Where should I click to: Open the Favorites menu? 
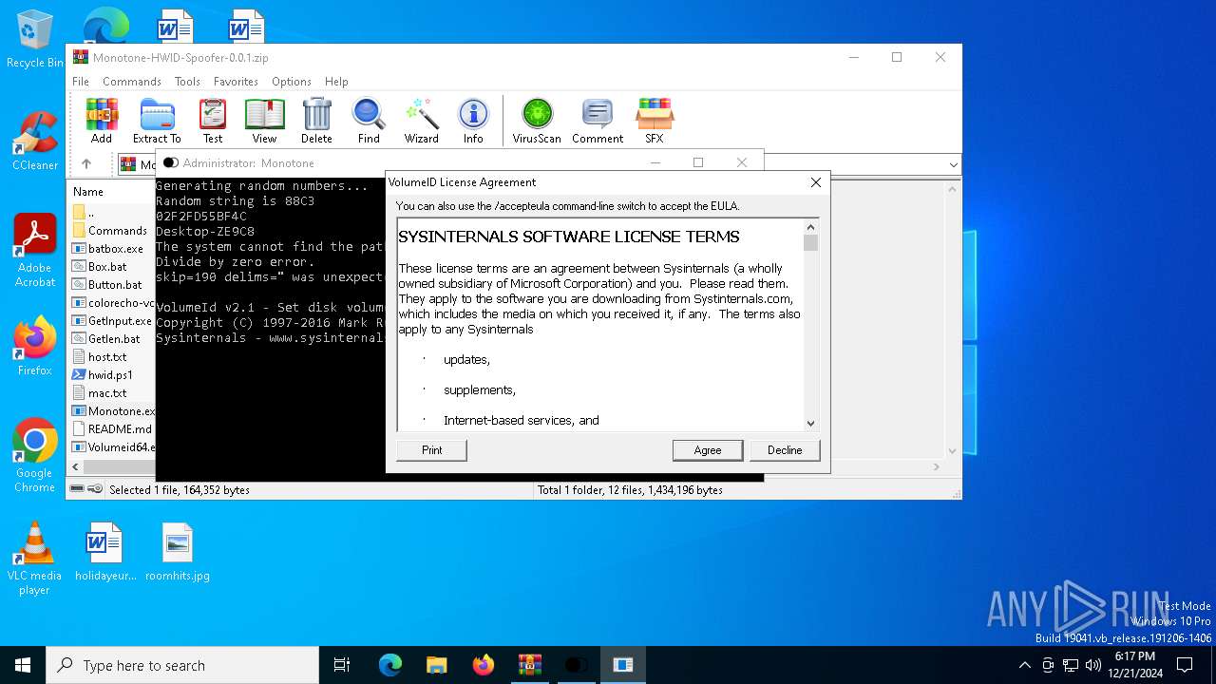click(x=236, y=82)
